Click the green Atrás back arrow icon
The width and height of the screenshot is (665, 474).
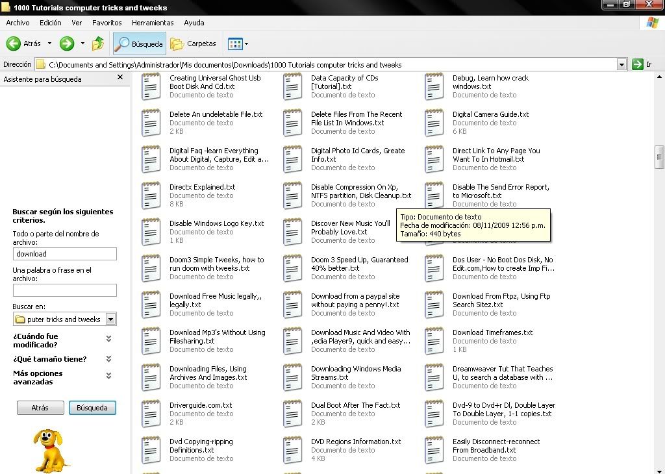point(14,44)
